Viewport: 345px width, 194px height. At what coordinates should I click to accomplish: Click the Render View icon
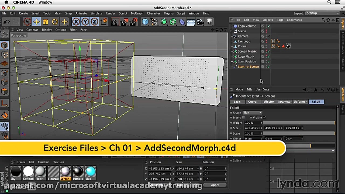point(114,22)
